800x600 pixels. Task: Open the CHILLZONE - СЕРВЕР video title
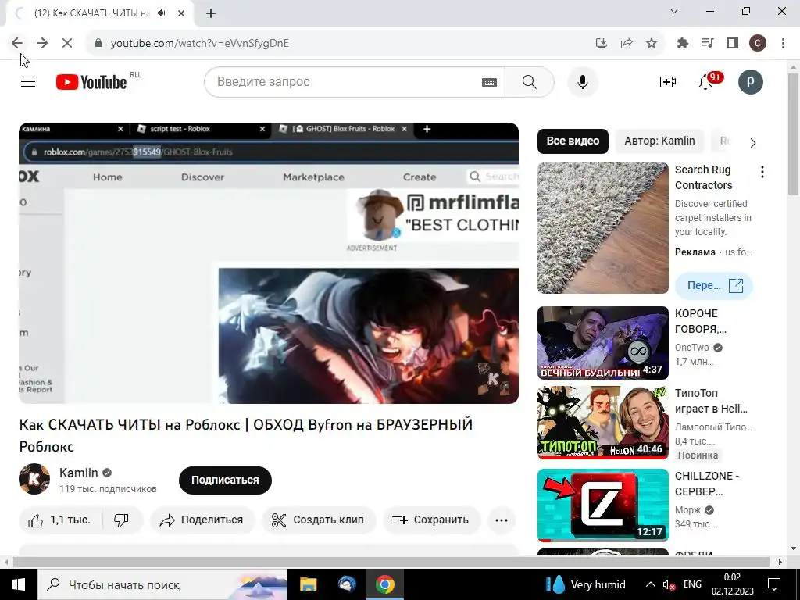click(x=707, y=483)
